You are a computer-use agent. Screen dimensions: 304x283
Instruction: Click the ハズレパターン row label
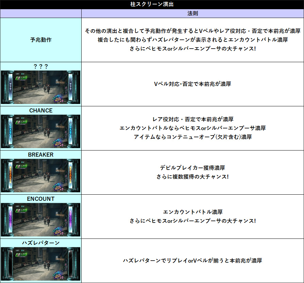coord(41,243)
